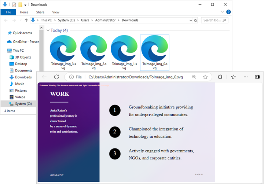Screen dimensions: 264x184
Task: Click System (C:) in the address path
Action: coord(66,20)
